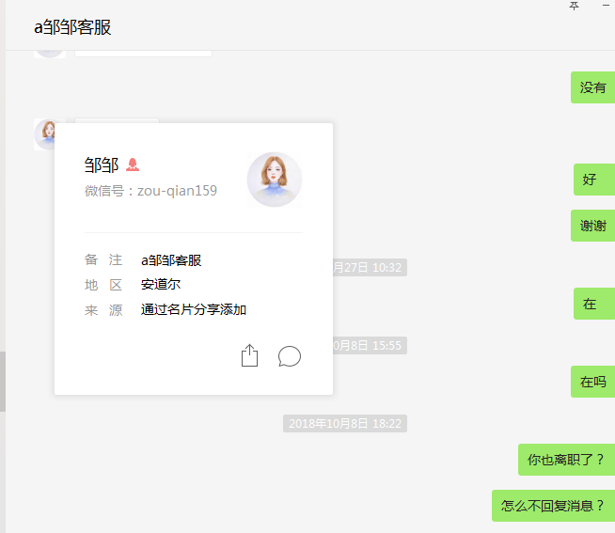Select the 谢谢 message bubble

[592, 226]
